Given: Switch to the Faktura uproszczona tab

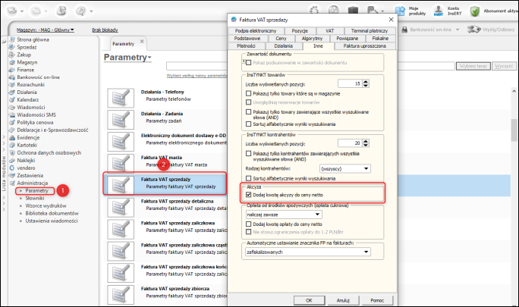Looking at the screenshot, I should point(365,46).
